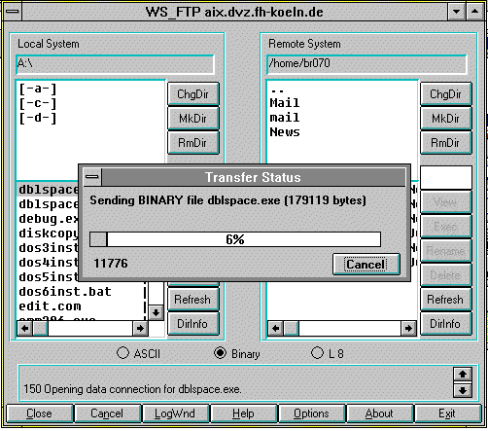Select local file debug.ex
This screenshot has height=431, width=488.
(49, 219)
